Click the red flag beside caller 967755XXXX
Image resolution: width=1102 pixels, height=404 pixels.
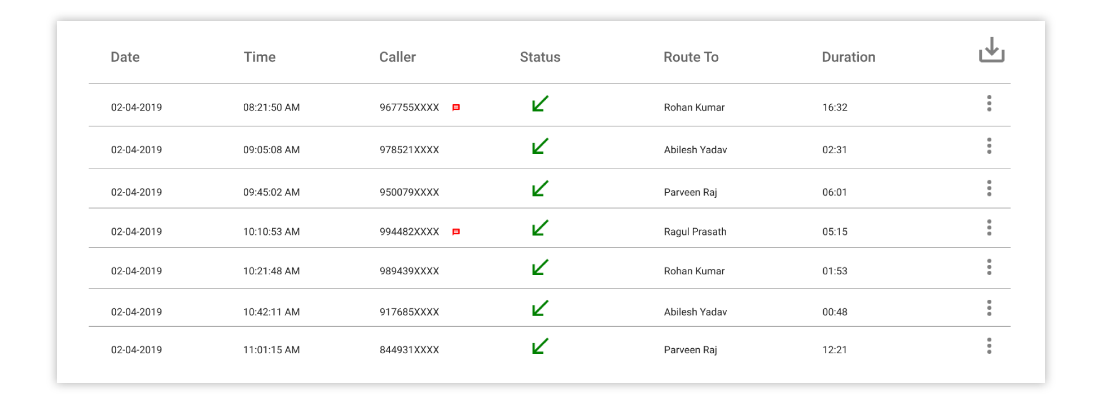(x=456, y=106)
